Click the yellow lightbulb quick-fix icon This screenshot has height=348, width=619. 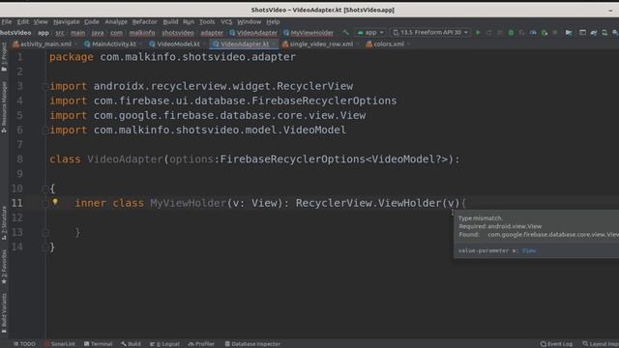(55, 202)
